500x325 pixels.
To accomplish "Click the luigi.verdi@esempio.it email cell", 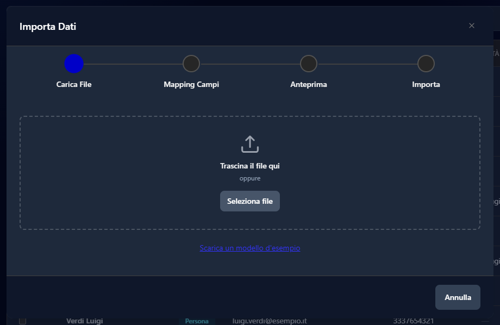I will coord(270,321).
